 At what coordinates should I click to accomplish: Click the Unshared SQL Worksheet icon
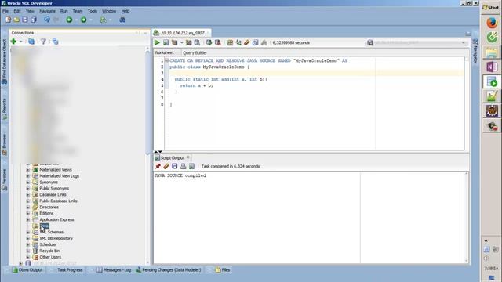pos(230,42)
